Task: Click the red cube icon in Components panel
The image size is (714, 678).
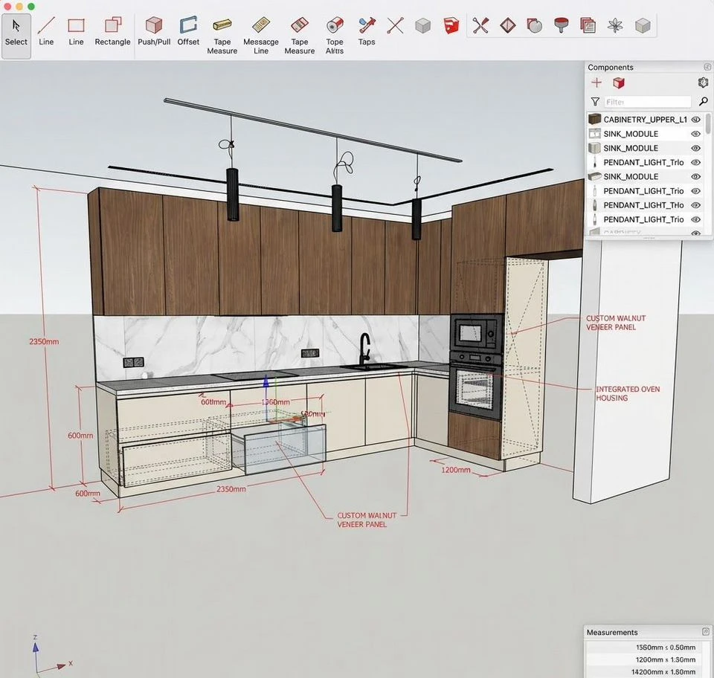Action: [x=618, y=83]
